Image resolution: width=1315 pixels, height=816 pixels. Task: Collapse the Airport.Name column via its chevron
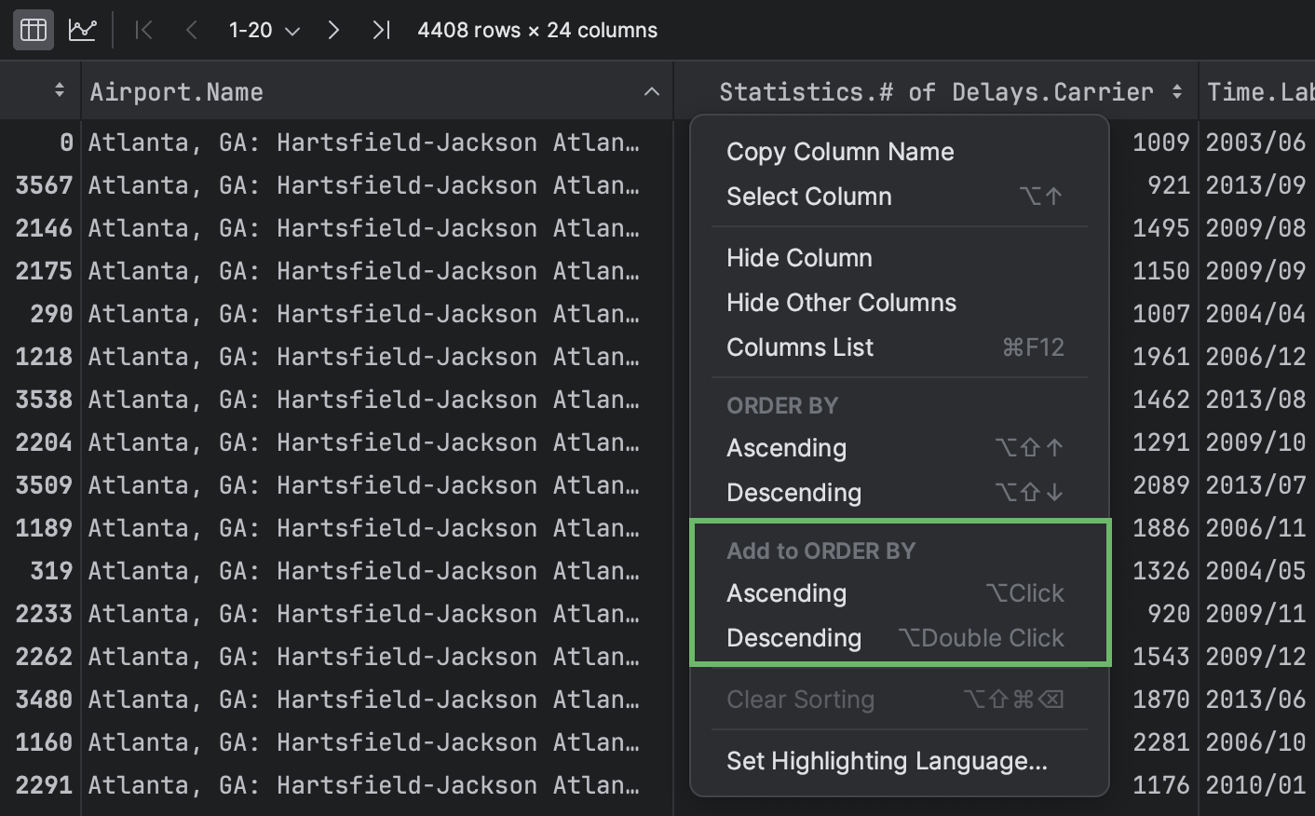[x=653, y=90]
